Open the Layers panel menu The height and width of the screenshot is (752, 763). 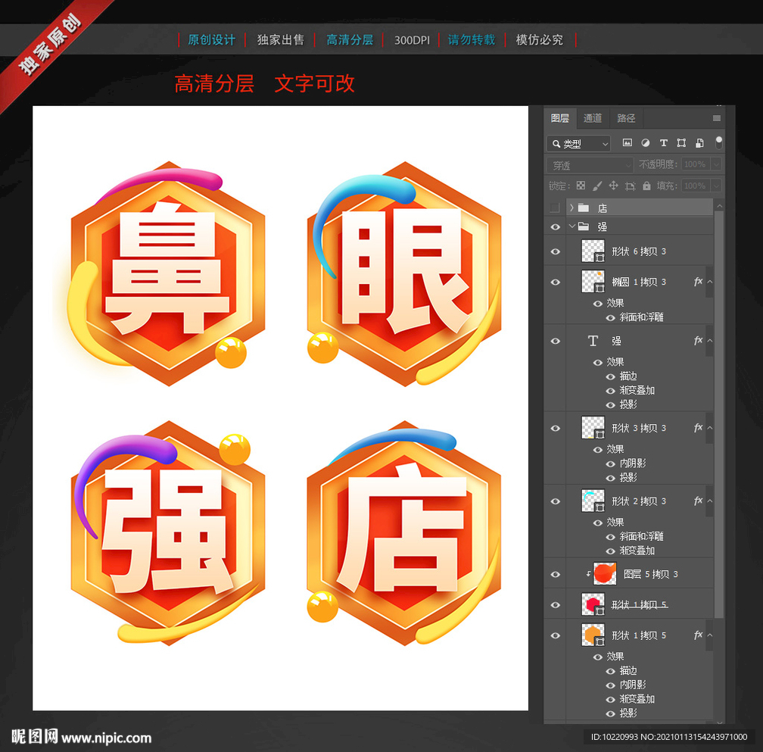point(716,118)
